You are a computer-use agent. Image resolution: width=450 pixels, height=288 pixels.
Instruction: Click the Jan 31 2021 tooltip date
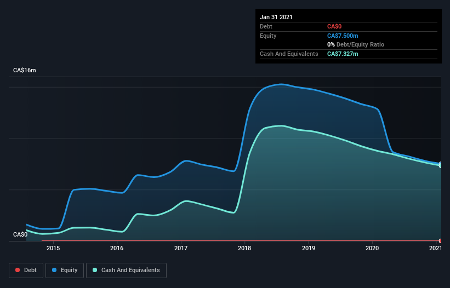click(276, 17)
